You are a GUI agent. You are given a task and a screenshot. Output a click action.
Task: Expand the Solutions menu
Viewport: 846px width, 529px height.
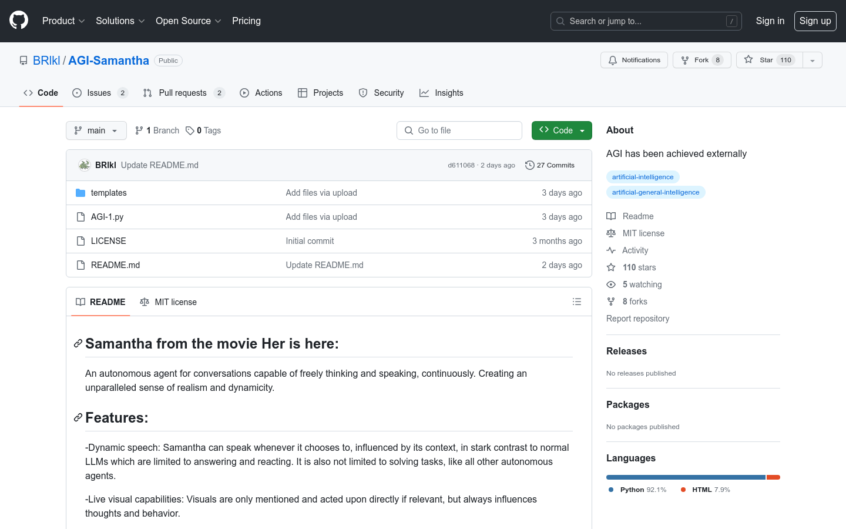point(120,21)
